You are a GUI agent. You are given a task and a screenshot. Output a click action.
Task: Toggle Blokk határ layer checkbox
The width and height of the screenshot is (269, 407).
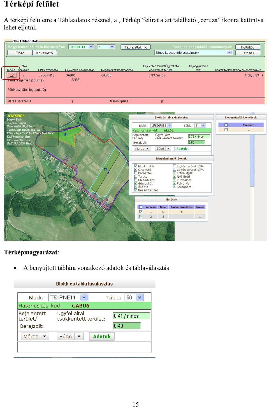[136, 166]
